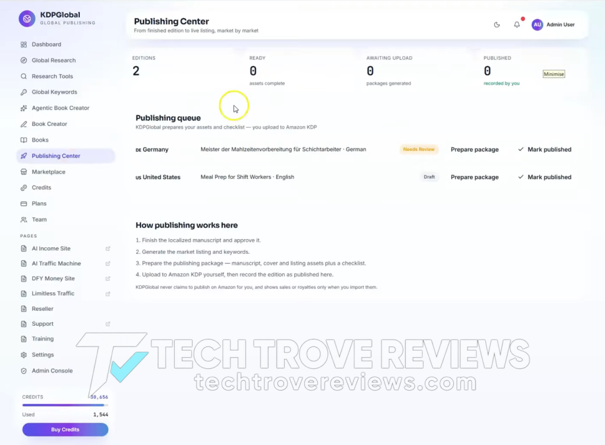
Task: Click the Books open-book icon
Action: [24, 140]
